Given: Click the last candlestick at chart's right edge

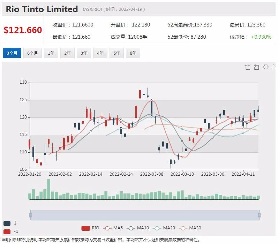Looking at the screenshot, I should tap(258, 110).
